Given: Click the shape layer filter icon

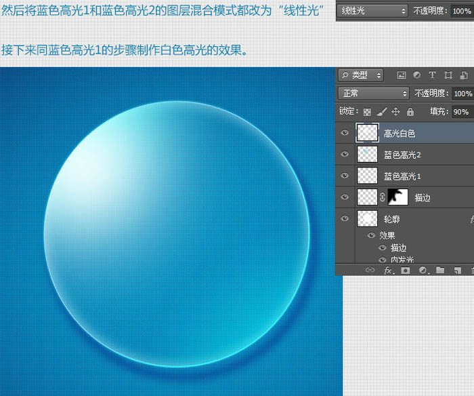Looking at the screenshot, I should 448,75.
